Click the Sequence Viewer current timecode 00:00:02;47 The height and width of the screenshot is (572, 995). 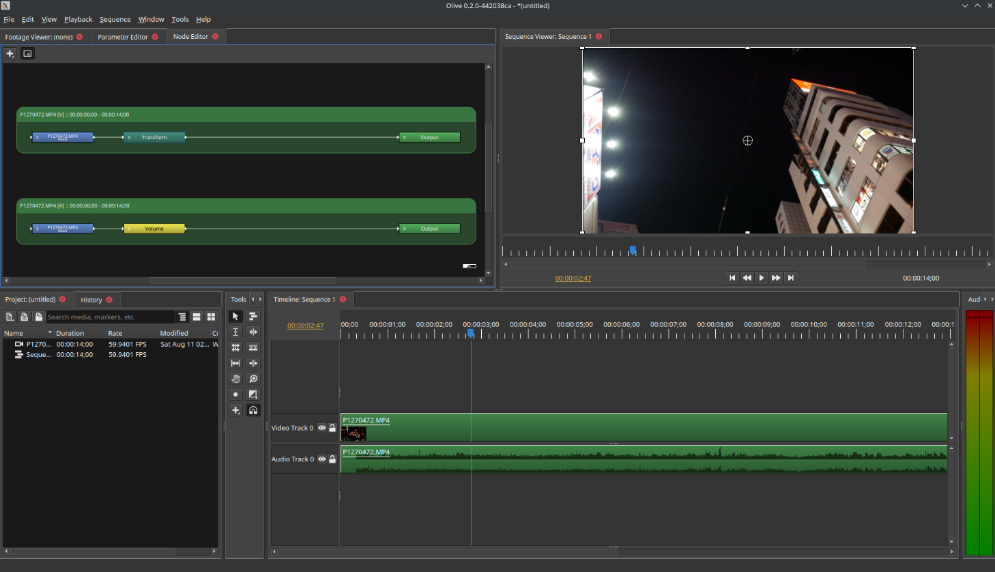[x=573, y=278]
